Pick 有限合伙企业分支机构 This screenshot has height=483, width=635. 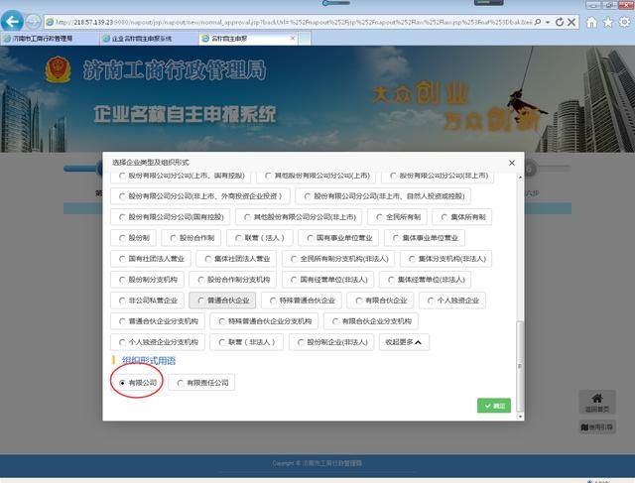(x=371, y=321)
